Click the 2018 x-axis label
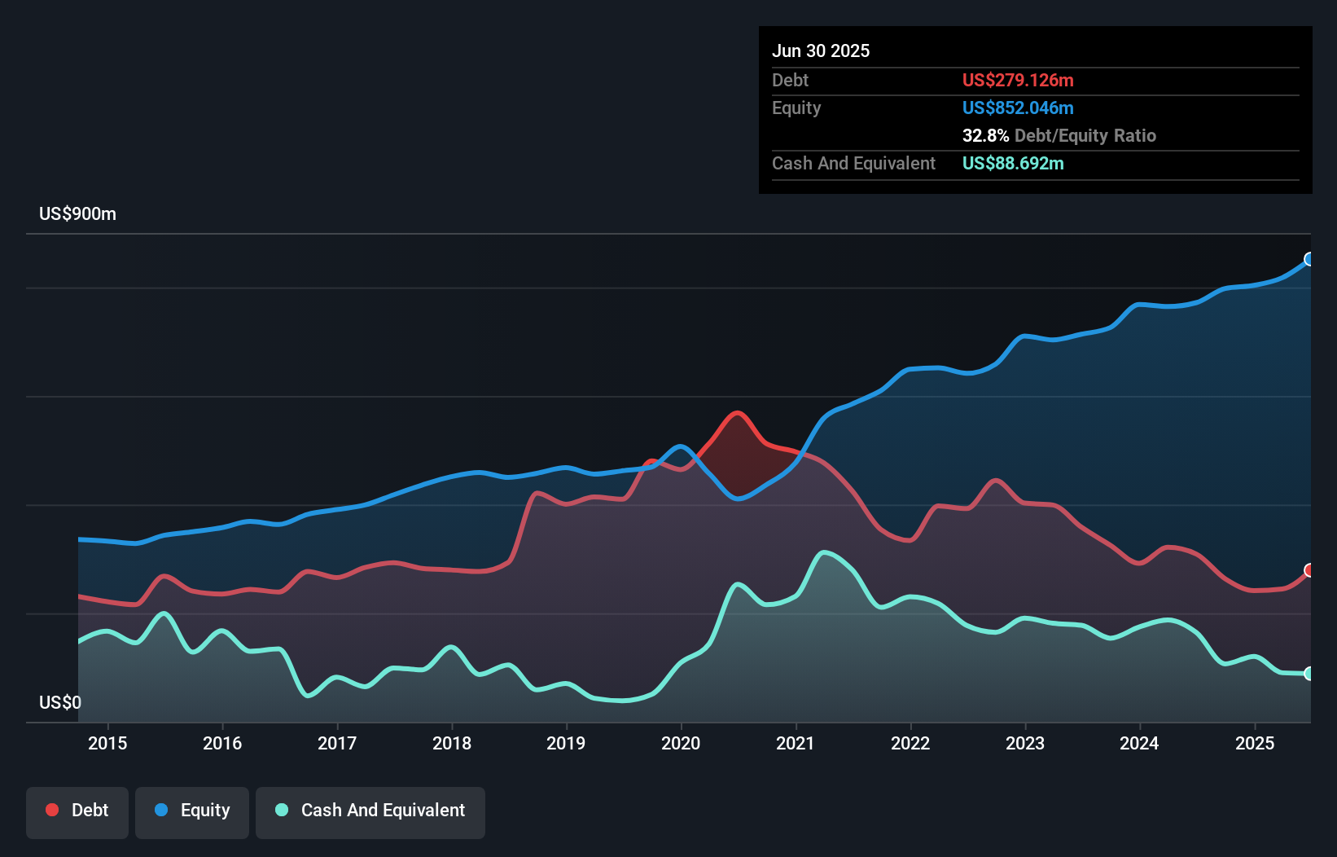 coord(452,743)
